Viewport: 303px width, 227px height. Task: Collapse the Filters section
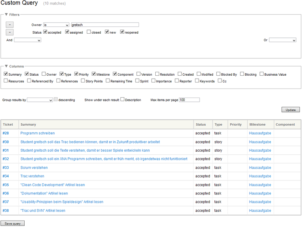[7, 15]
